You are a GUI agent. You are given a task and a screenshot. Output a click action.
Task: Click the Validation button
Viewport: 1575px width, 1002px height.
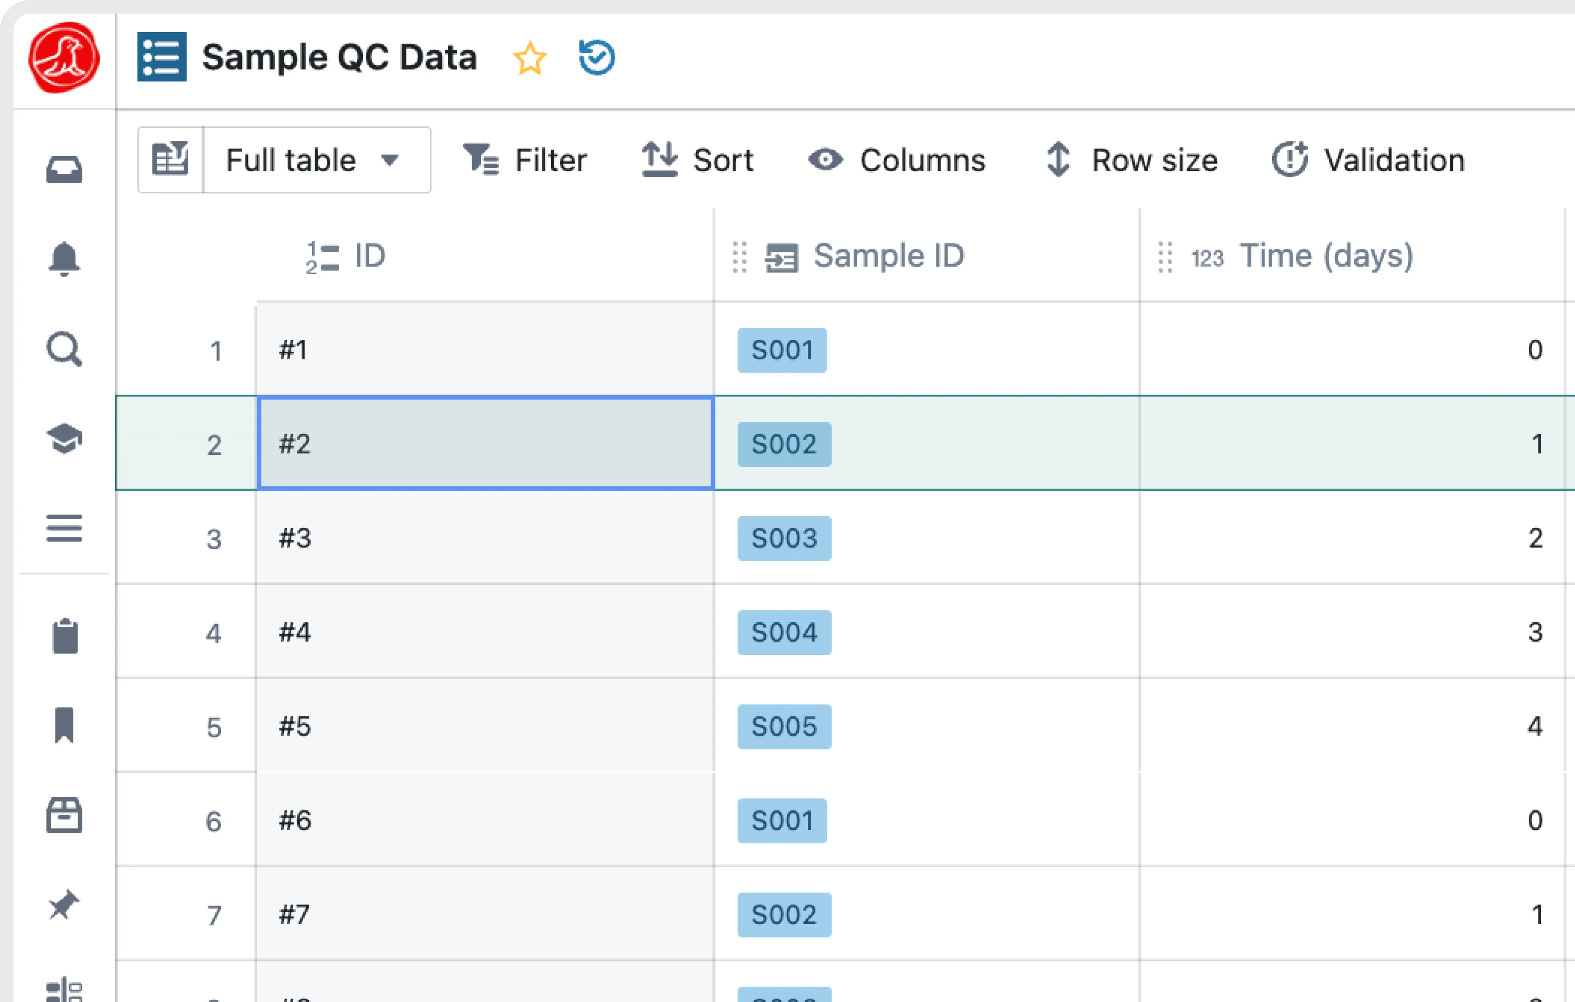pos(1368,160)
